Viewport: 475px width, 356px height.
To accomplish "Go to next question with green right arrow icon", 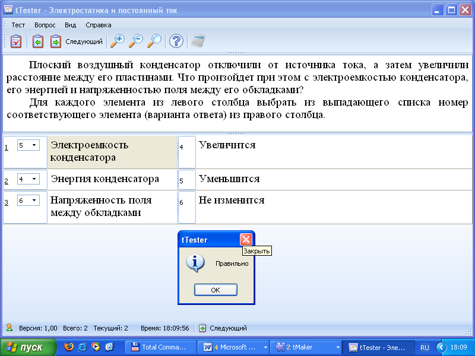I will (x=55, y=41).
